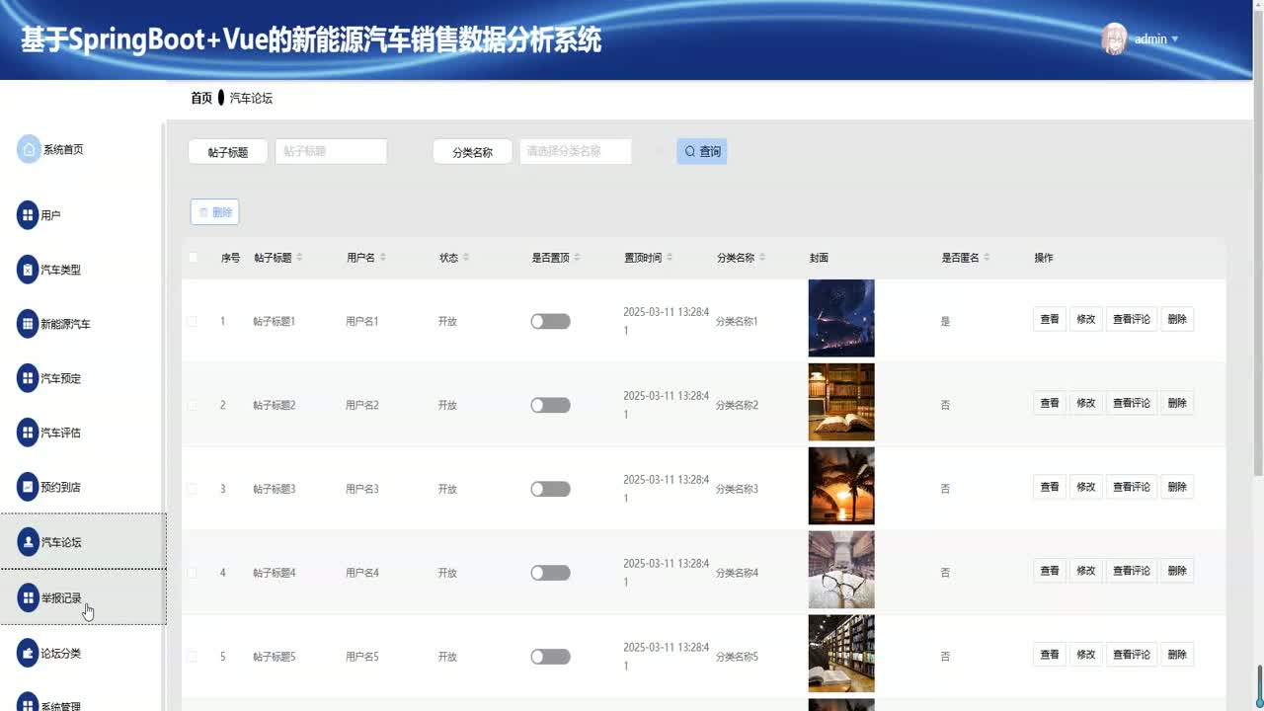Click the 汽车类型 sidebar icon
1264x711 pixels.
(28, 269)
